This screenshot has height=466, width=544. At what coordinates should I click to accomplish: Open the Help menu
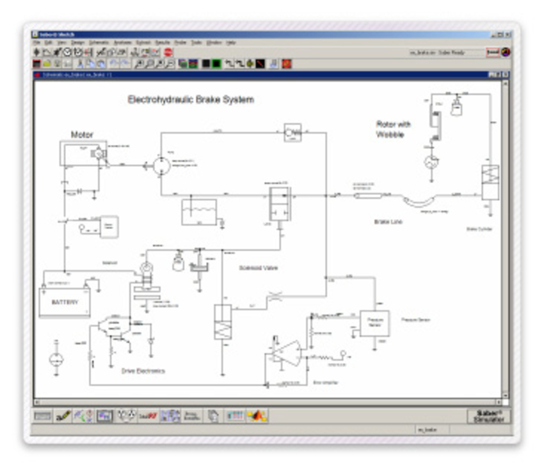point(231,42)
